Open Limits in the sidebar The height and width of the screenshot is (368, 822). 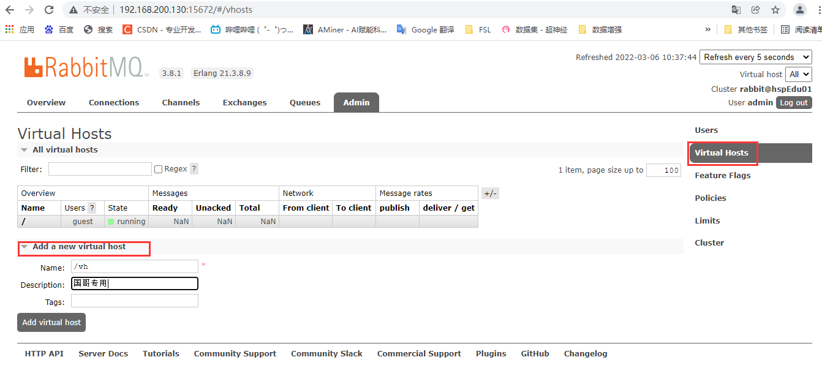[x=707, y=220]
